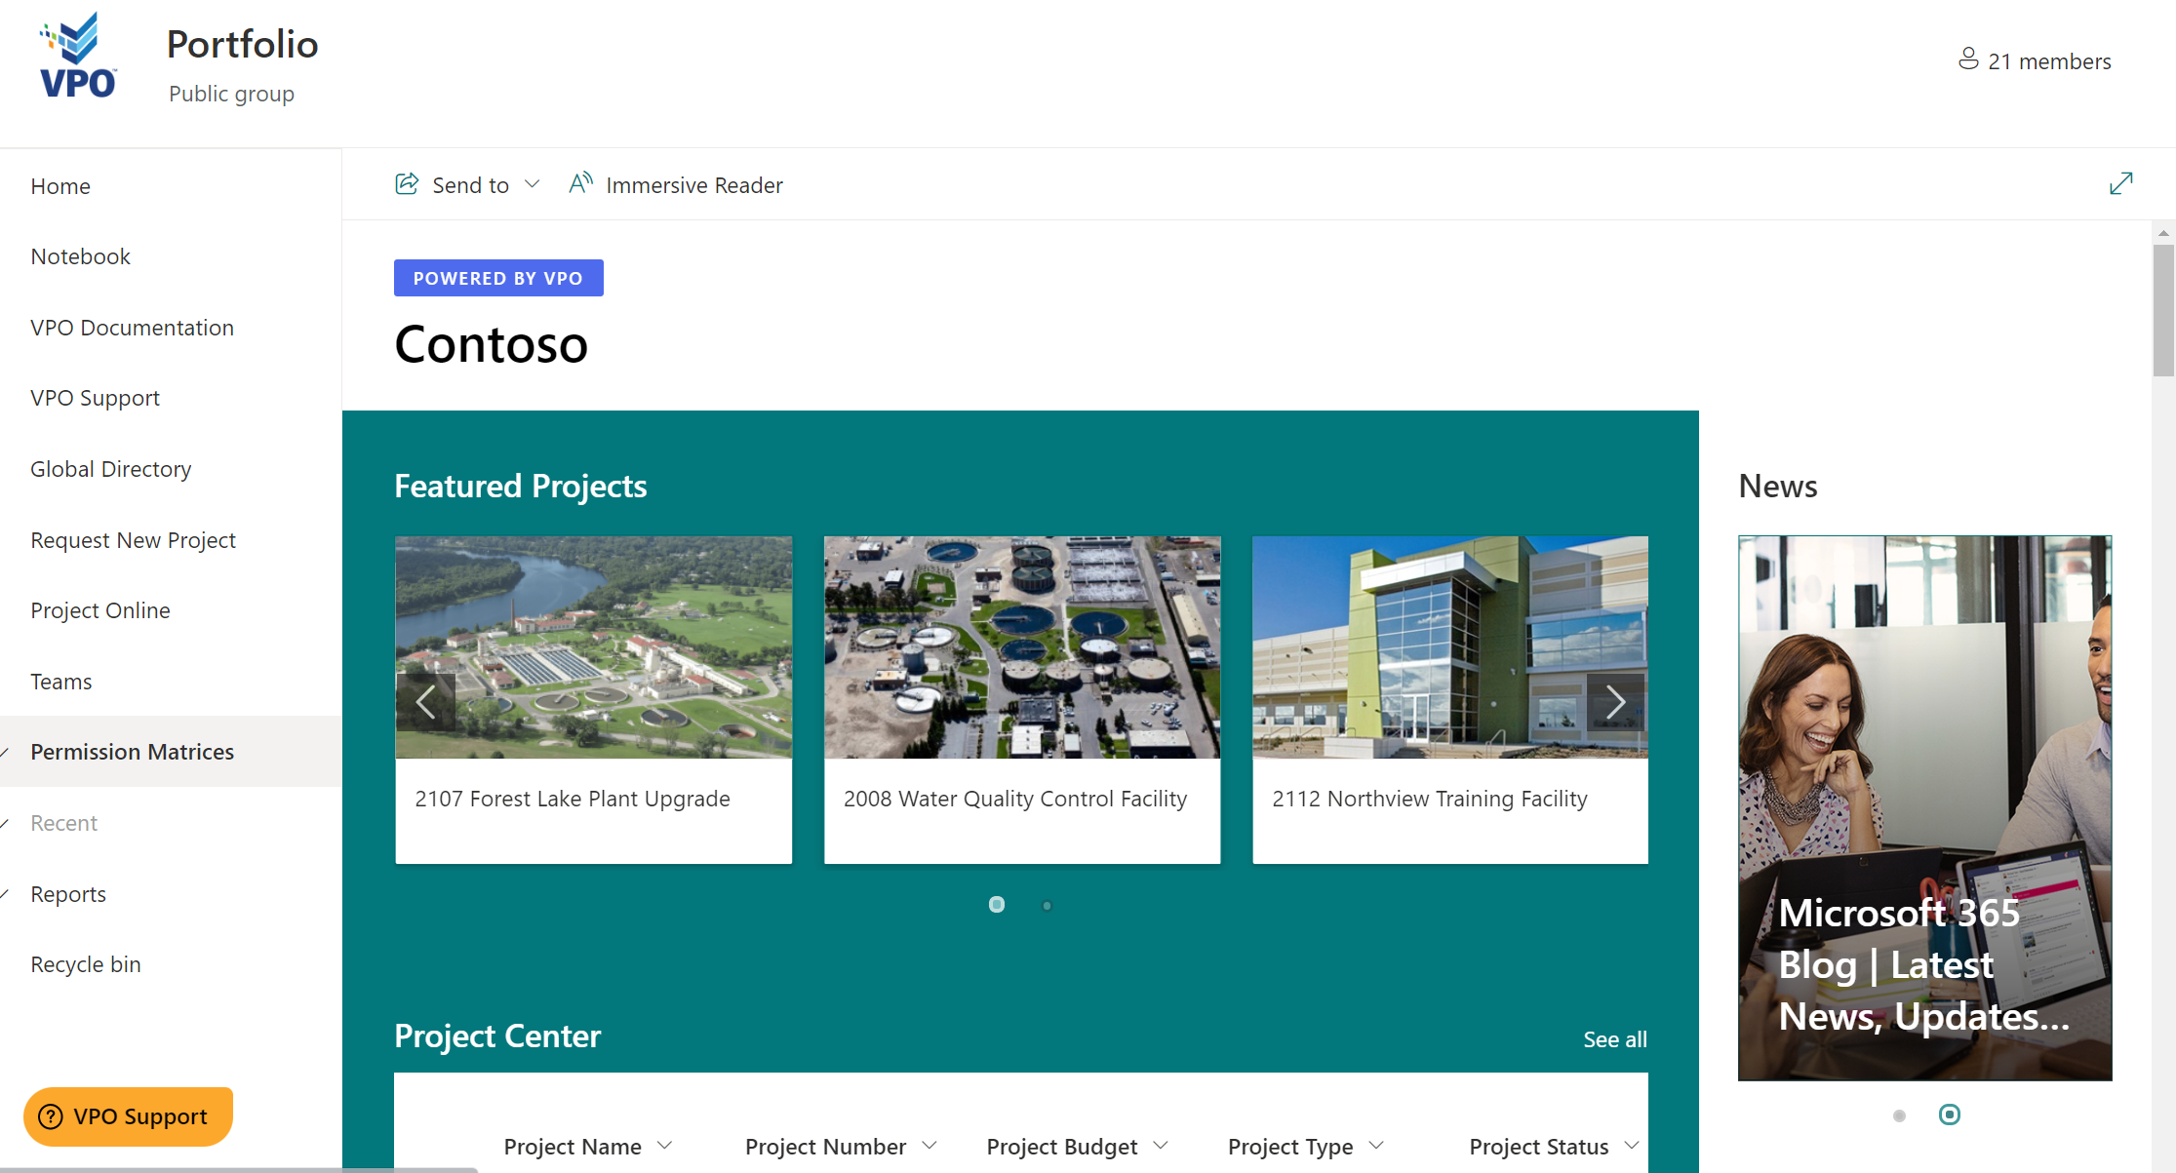The height and width of the screenshot is (1173, 2176).
Task: Select the second News carousel dot
Action: pos(1950,1114)
